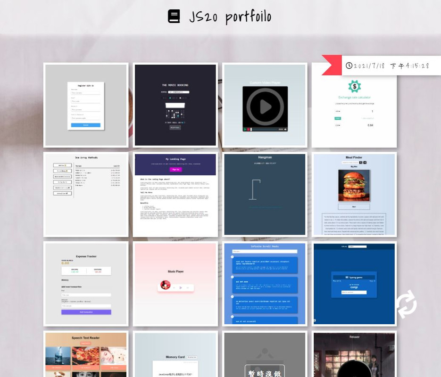Image resolution: width=441 pixels, height=377 pixels.
Task: Open the Movie Booking project thumbnail
Action: pos(175,105)
